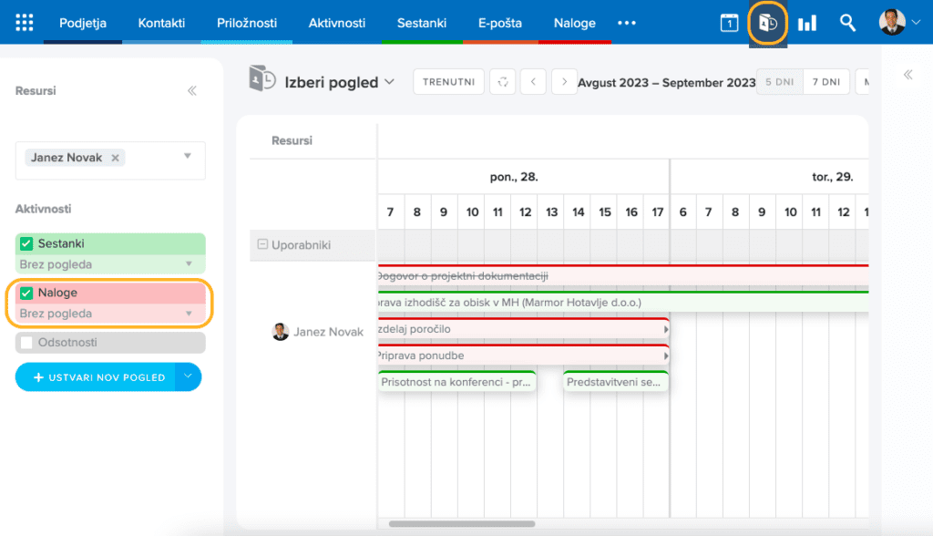
Task: Open the calendar icon in top bar
Action: (729, 23)
